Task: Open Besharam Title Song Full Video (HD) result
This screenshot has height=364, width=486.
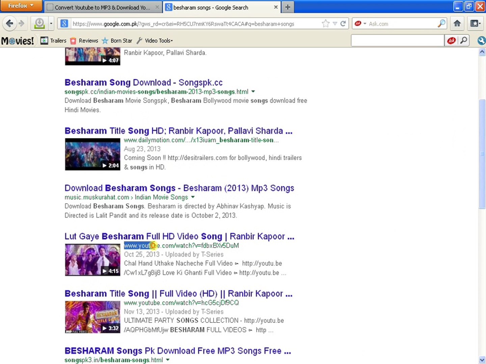Action: click(179, 294)
